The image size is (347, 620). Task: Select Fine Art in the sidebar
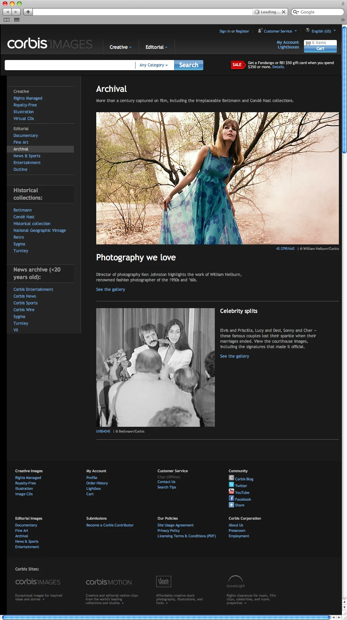coord(21,142)
